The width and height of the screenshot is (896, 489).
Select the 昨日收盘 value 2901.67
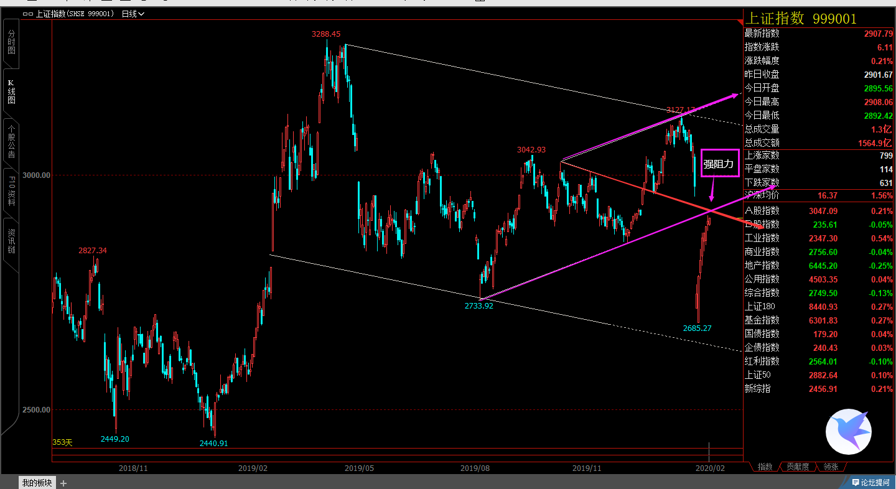point(879,75)
